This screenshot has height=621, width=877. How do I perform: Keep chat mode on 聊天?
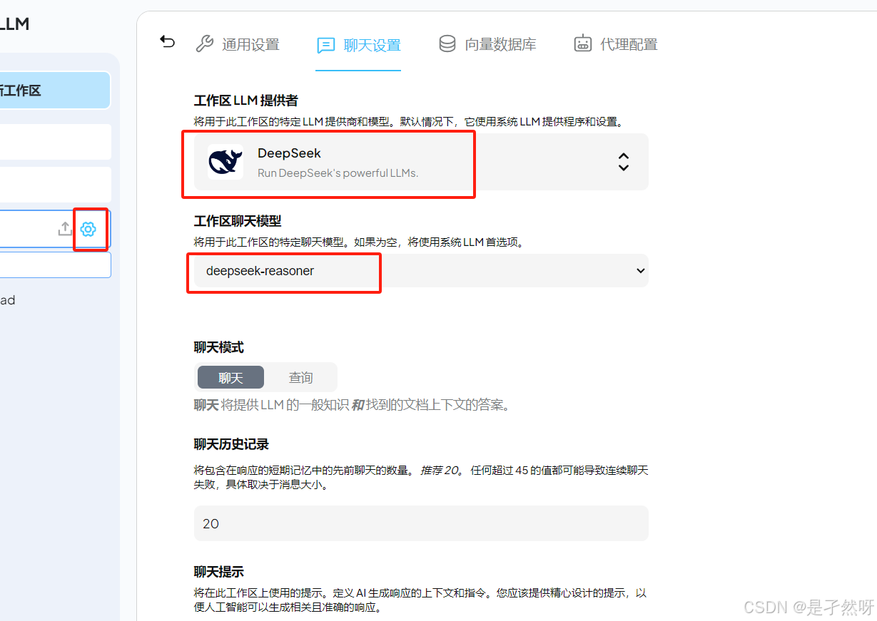(230, 377)
